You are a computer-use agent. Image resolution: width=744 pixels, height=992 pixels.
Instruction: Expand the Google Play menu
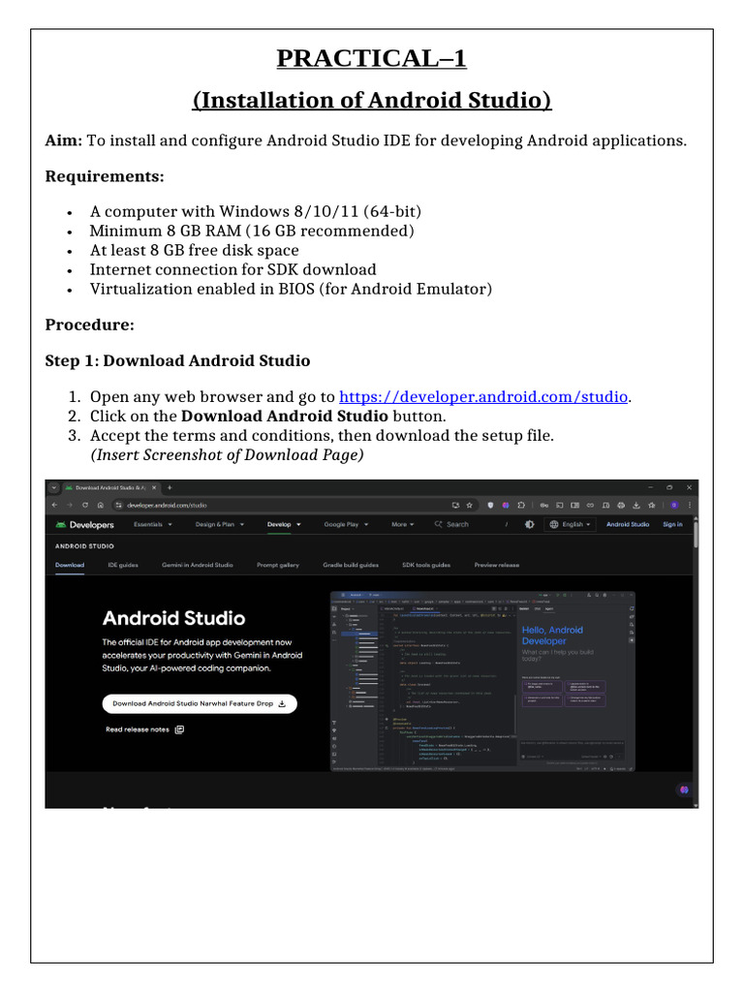346,524
